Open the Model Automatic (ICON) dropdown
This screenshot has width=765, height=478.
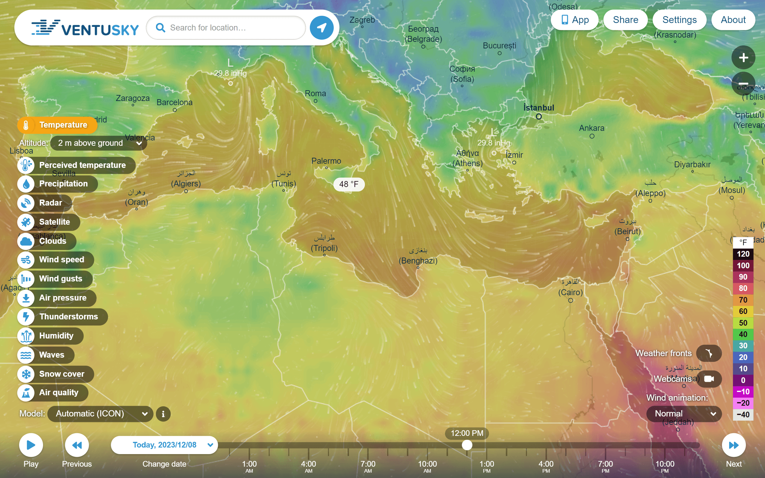coord(100,414)
